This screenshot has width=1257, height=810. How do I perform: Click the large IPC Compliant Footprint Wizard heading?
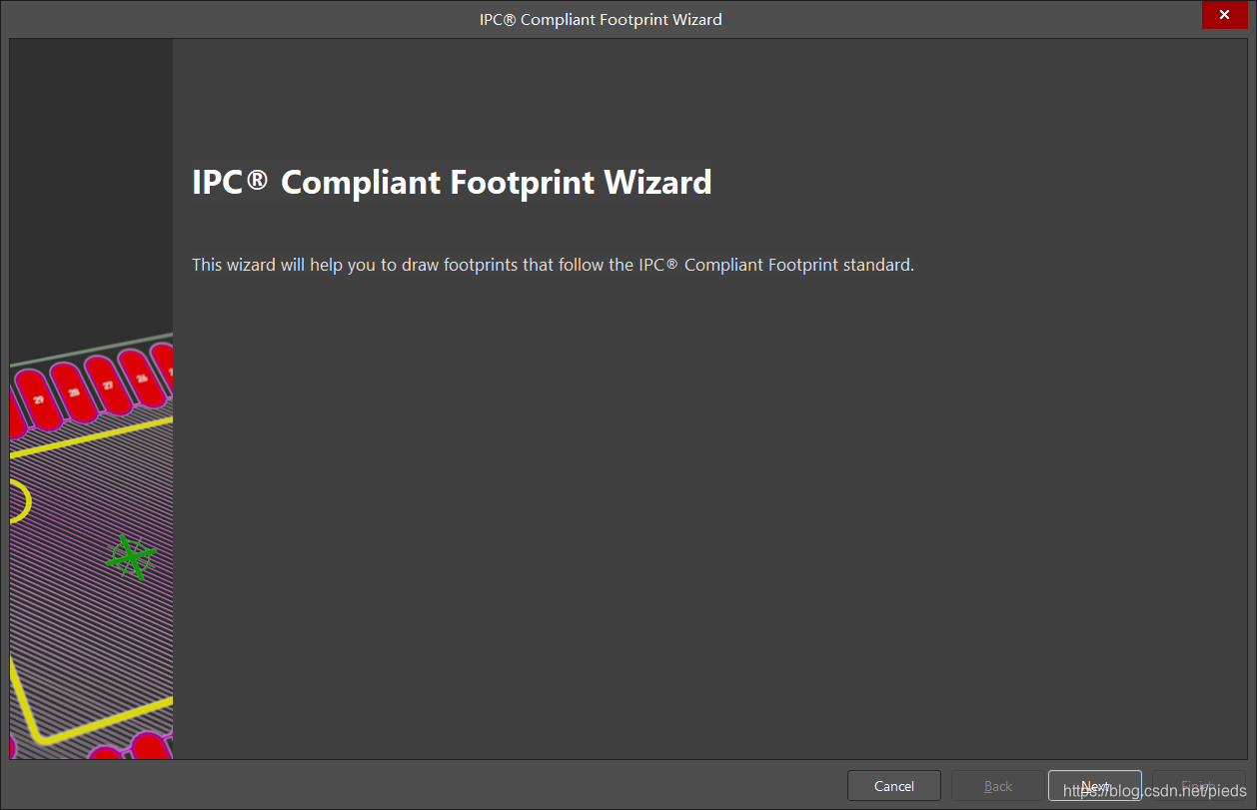click(x=452, y=183)
